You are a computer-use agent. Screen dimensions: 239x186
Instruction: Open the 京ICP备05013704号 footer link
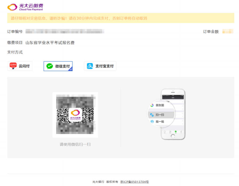134,182
